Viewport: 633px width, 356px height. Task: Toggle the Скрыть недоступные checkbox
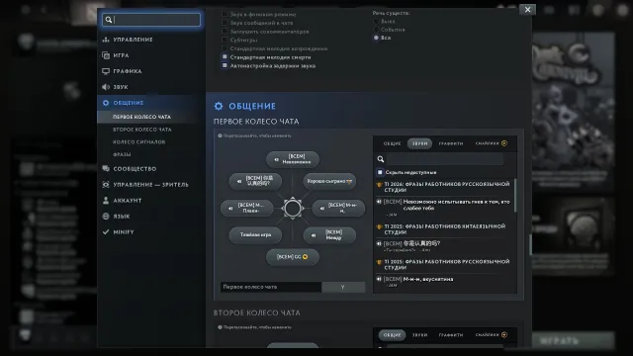380,172
